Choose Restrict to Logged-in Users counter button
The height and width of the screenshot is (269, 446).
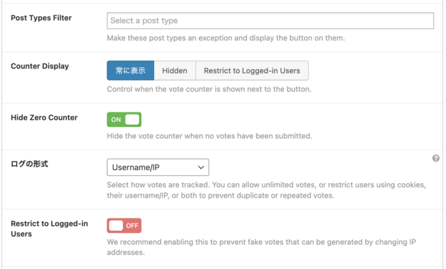click(252, 71)
